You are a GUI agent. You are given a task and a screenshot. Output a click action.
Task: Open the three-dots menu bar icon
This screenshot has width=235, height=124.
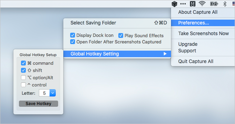click(183, 4)
